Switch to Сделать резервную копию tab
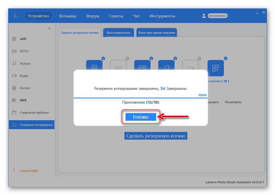The image size is (275, 195). (x=80, y=33)
